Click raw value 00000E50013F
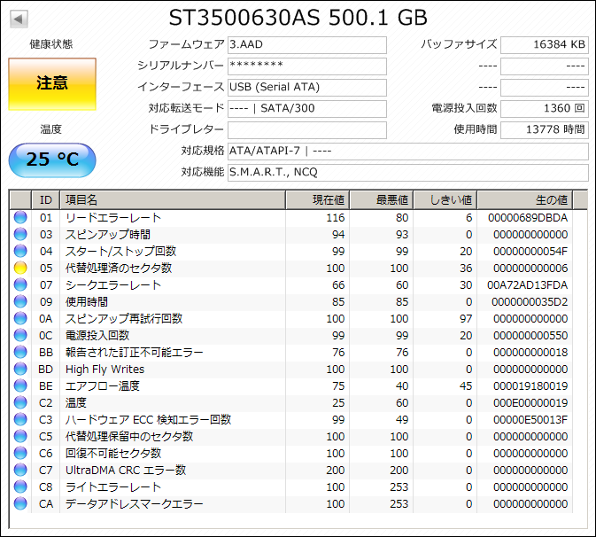This screenshot has height=537, width=596. [x=530, y=419]
